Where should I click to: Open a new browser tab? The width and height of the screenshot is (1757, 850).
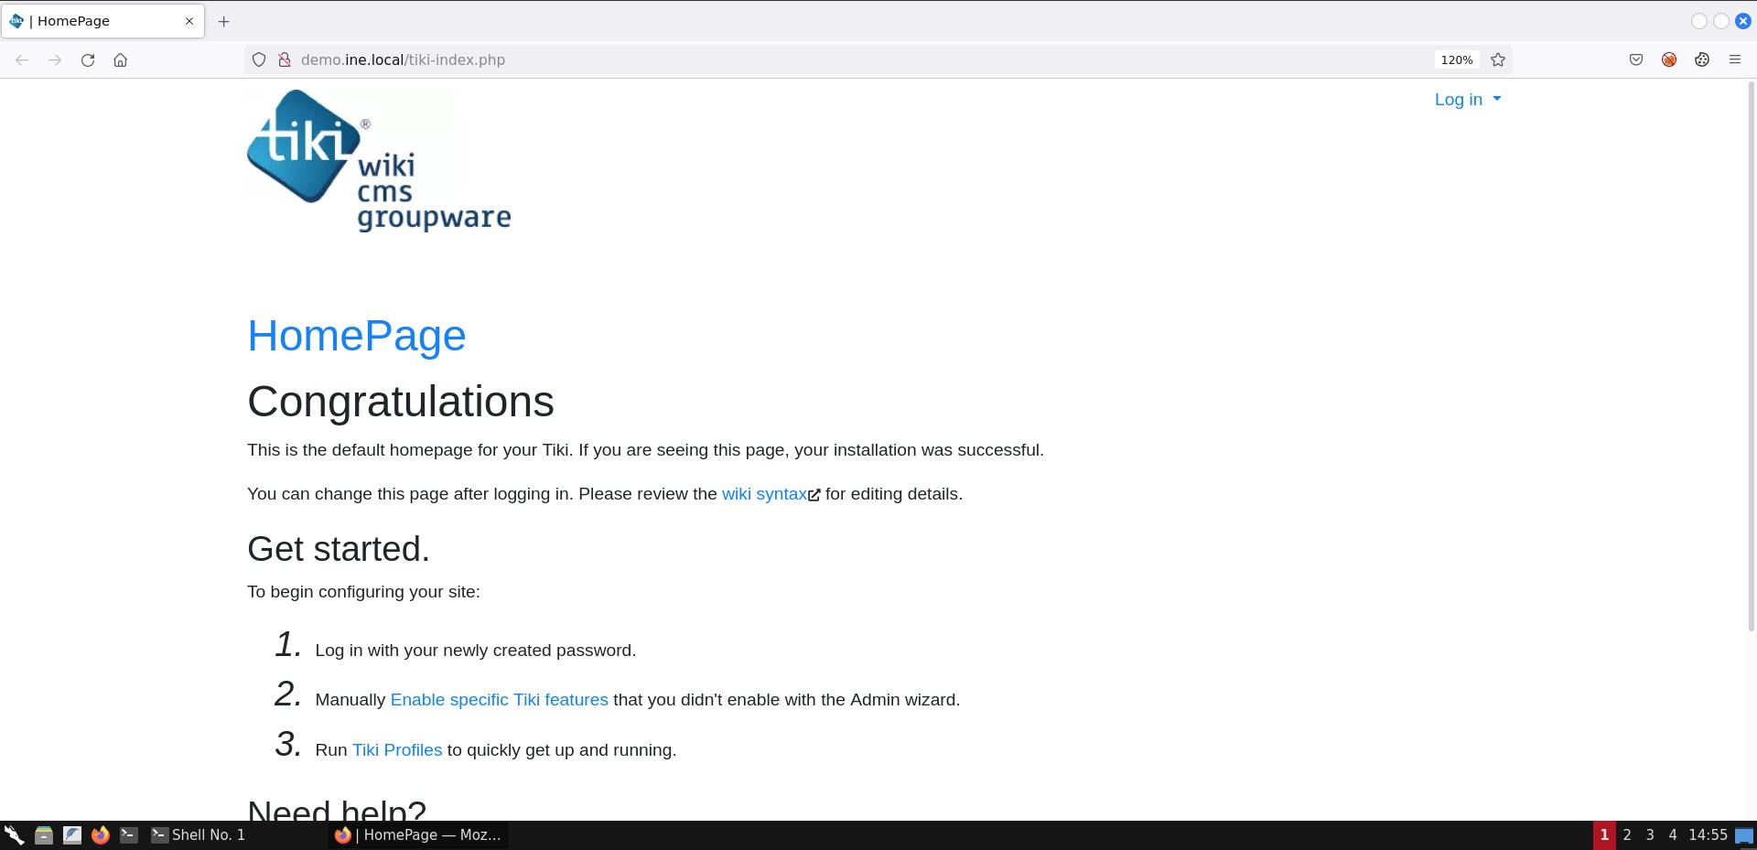click(224, 21)
